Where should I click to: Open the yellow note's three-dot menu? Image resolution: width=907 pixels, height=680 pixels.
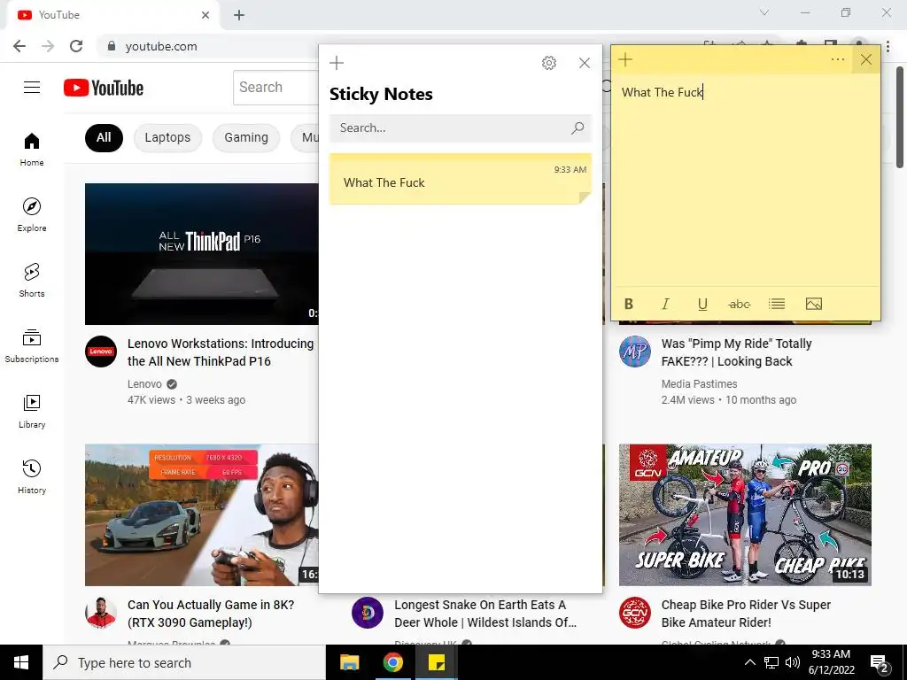point(838,59)
